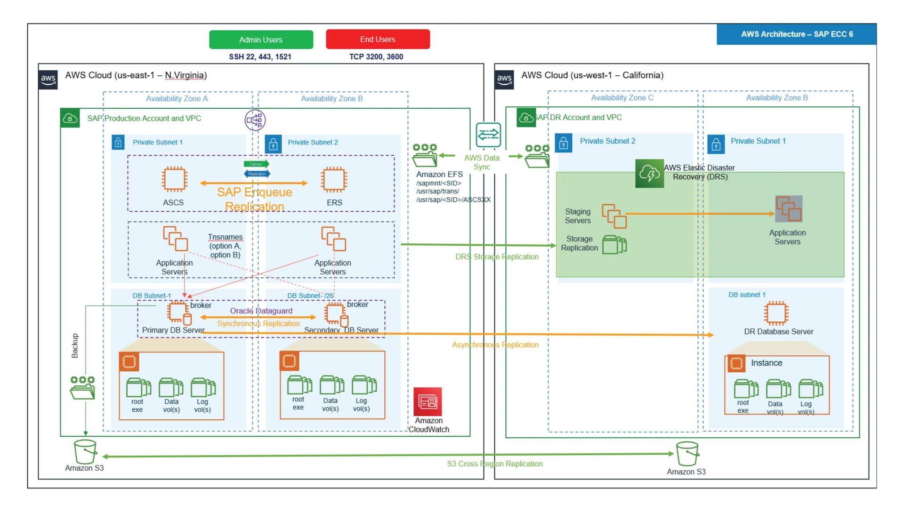Click the DR Instance chip icon
This screenshot has width=904, height=512.
(x=736, y=363)
